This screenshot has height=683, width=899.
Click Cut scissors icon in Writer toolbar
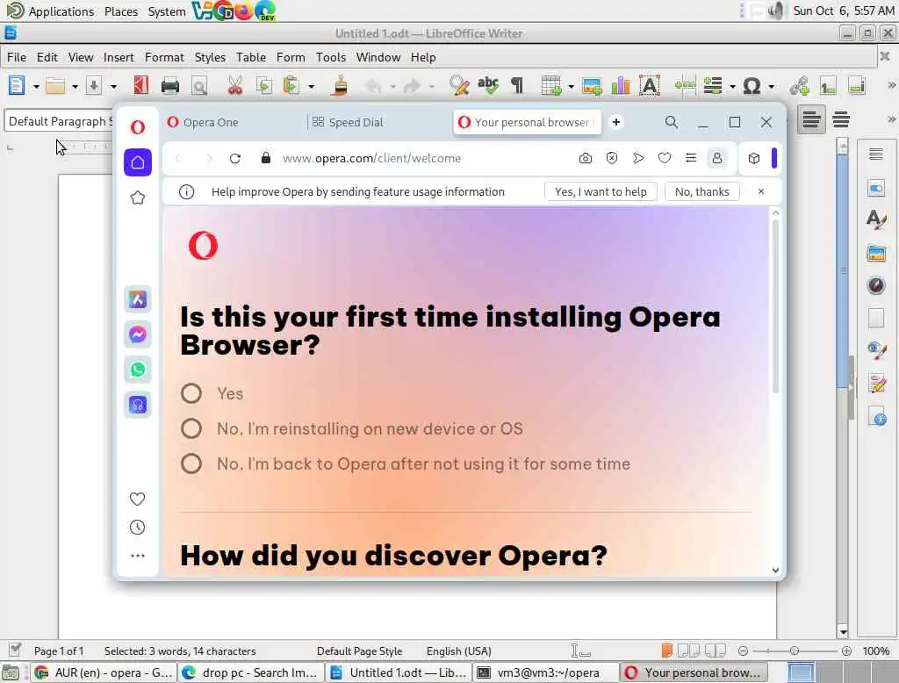234,86
